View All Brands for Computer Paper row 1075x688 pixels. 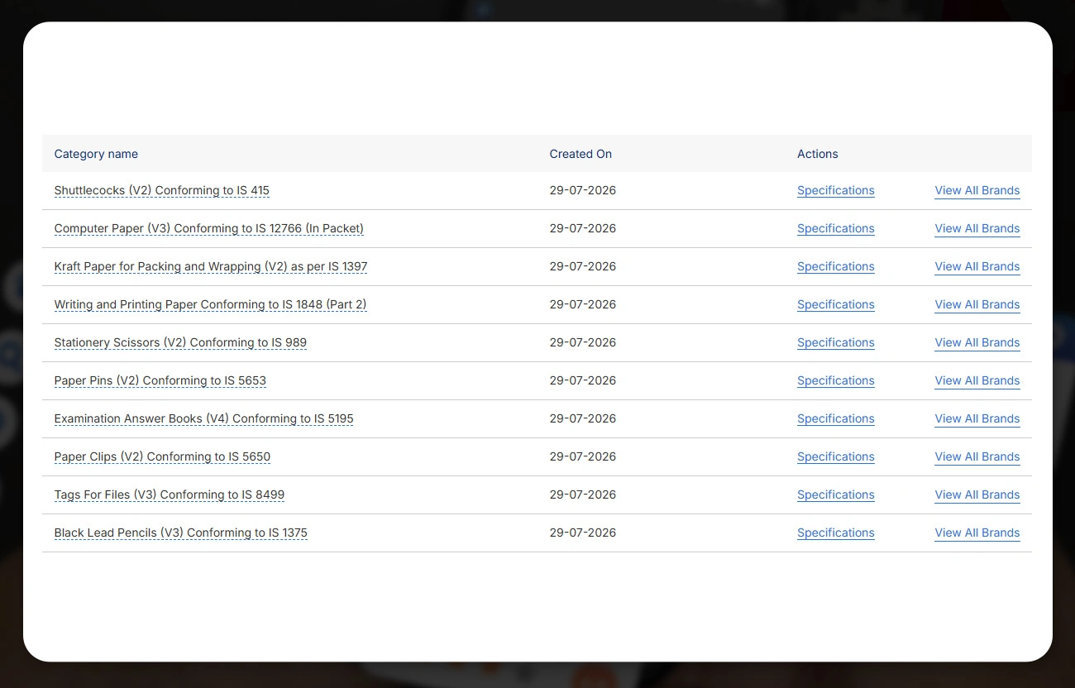pos(977,228)
